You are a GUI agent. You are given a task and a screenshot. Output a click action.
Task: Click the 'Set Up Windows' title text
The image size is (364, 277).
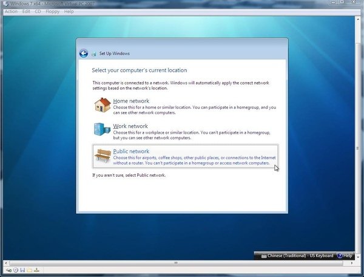click(115, 53)
